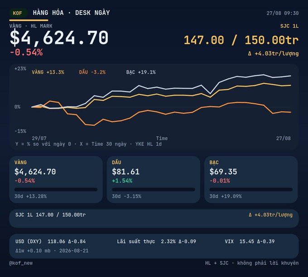Open the BẠC price card title
The image size is (308, 277).
point(214,162)
